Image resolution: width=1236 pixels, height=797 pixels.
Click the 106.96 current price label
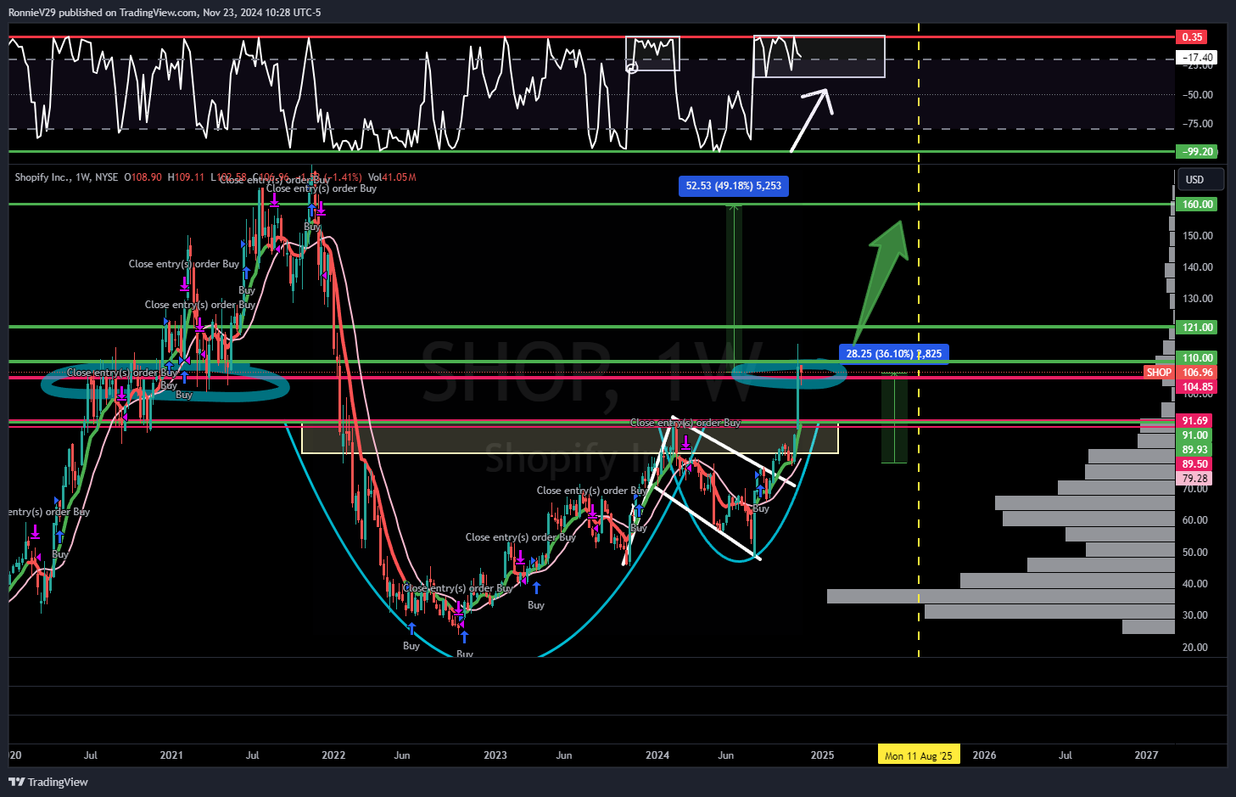[1197, 373]
